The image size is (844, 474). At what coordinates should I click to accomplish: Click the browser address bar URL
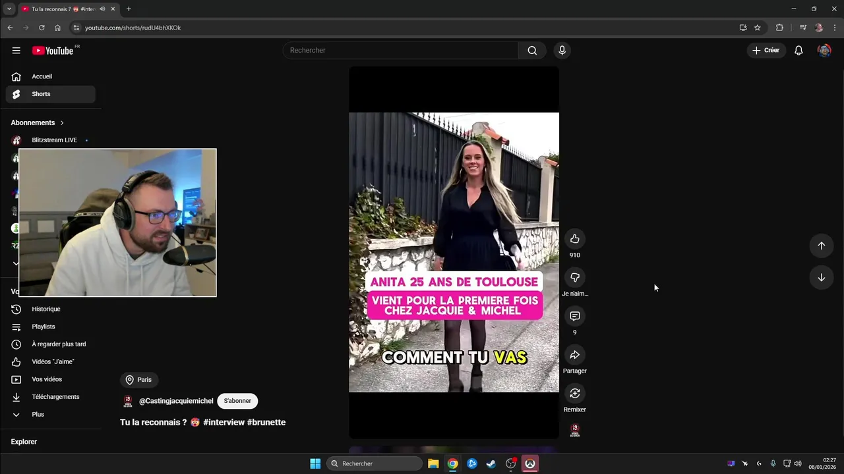click(133, 28)
